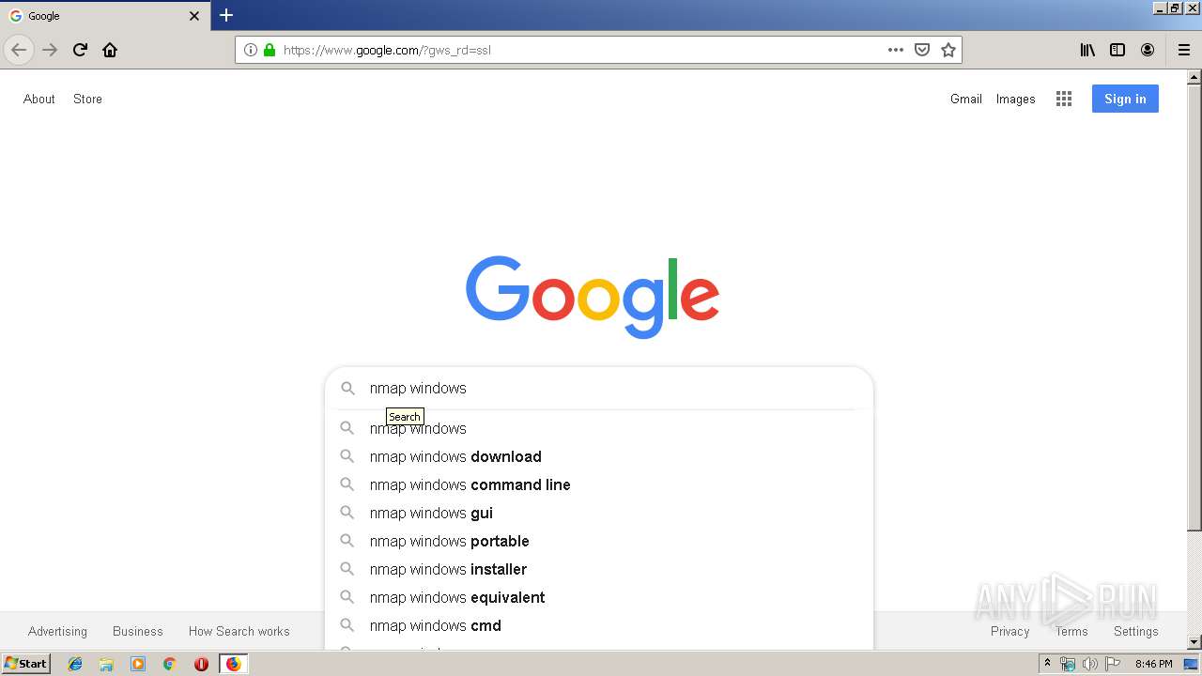The height and width of the screenshot is (676, 1202).
Task: Open the Images link
Action: pyautogui.click(x=1015, y=99)
